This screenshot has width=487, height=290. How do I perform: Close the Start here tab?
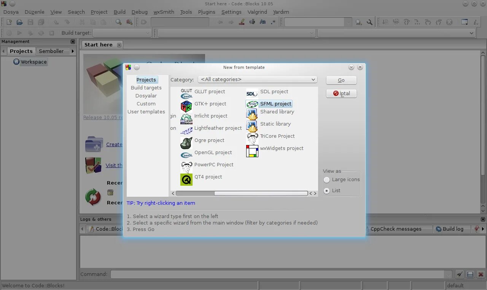click(119, 45)
